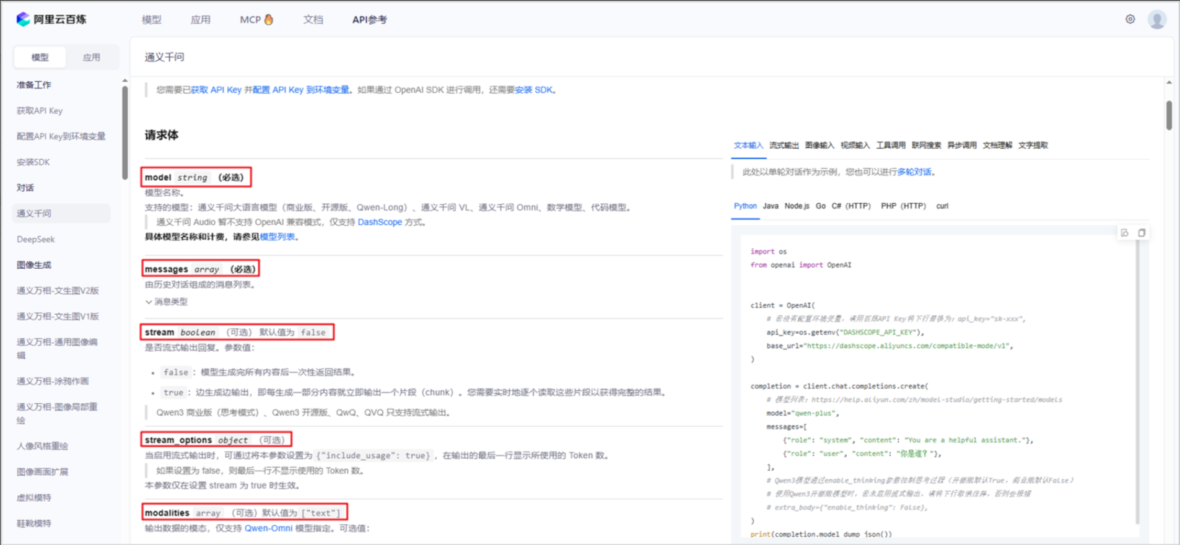The width and height of the screenshot is (1180, 545).
Task: Click the modalities array parameter heading
Action: (x=244, y=513)
